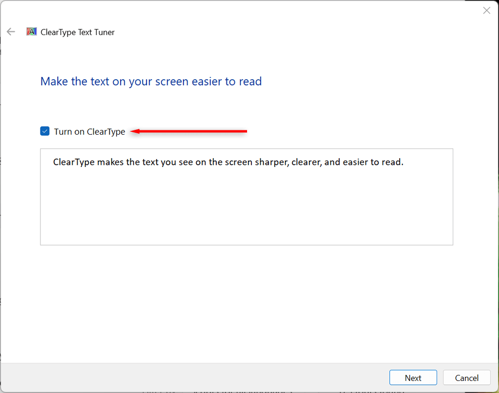Click the red arrowhead beside Turn on ClearType
The width and height of the screenshot is (499, 393).
pos(135,131)
